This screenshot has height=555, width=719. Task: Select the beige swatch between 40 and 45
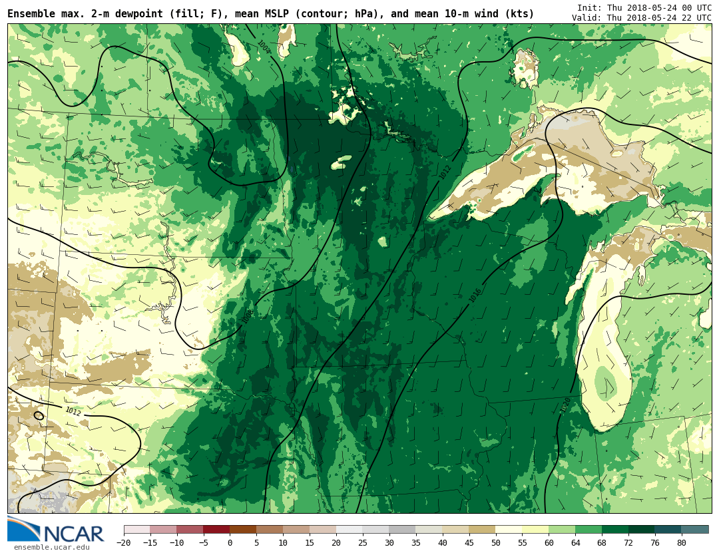point(456,530)
